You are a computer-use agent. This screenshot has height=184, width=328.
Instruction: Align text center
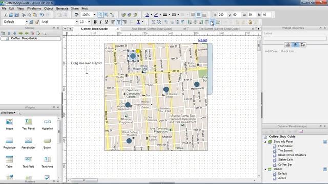[x=118, y=22]
